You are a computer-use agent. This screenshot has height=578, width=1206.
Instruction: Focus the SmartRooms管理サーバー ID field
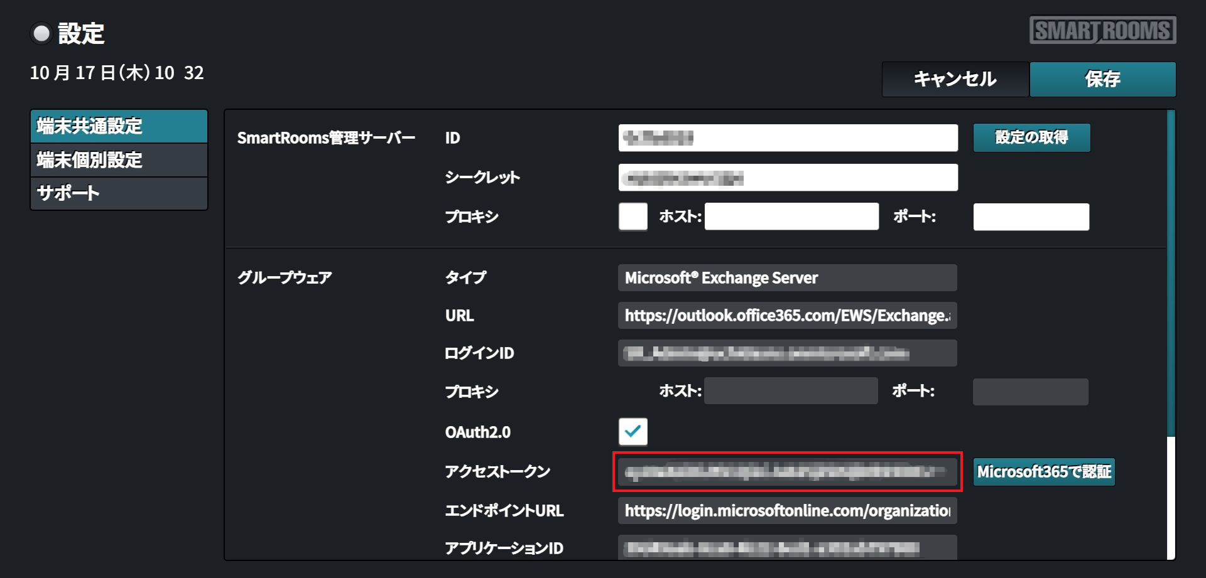coord(788,137)
